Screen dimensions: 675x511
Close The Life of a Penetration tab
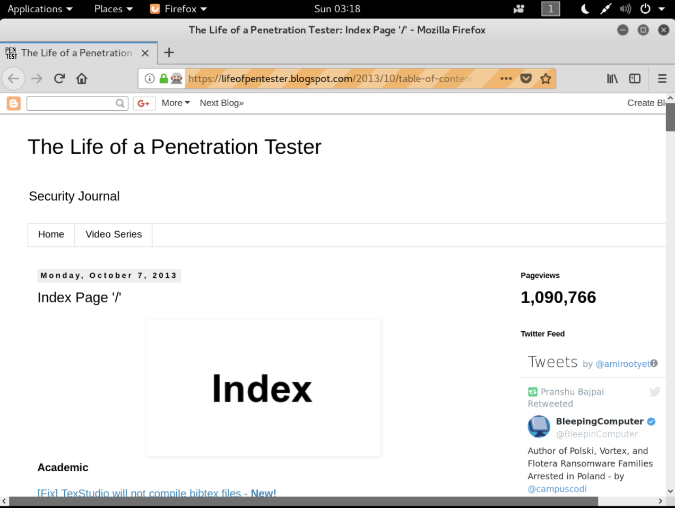point(145,53)
